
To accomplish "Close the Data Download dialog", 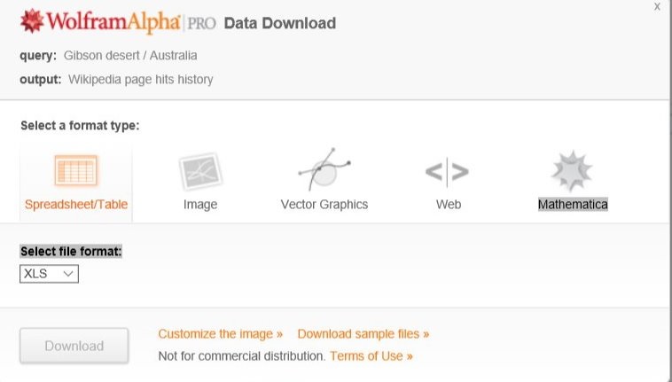I will [657, 7].
